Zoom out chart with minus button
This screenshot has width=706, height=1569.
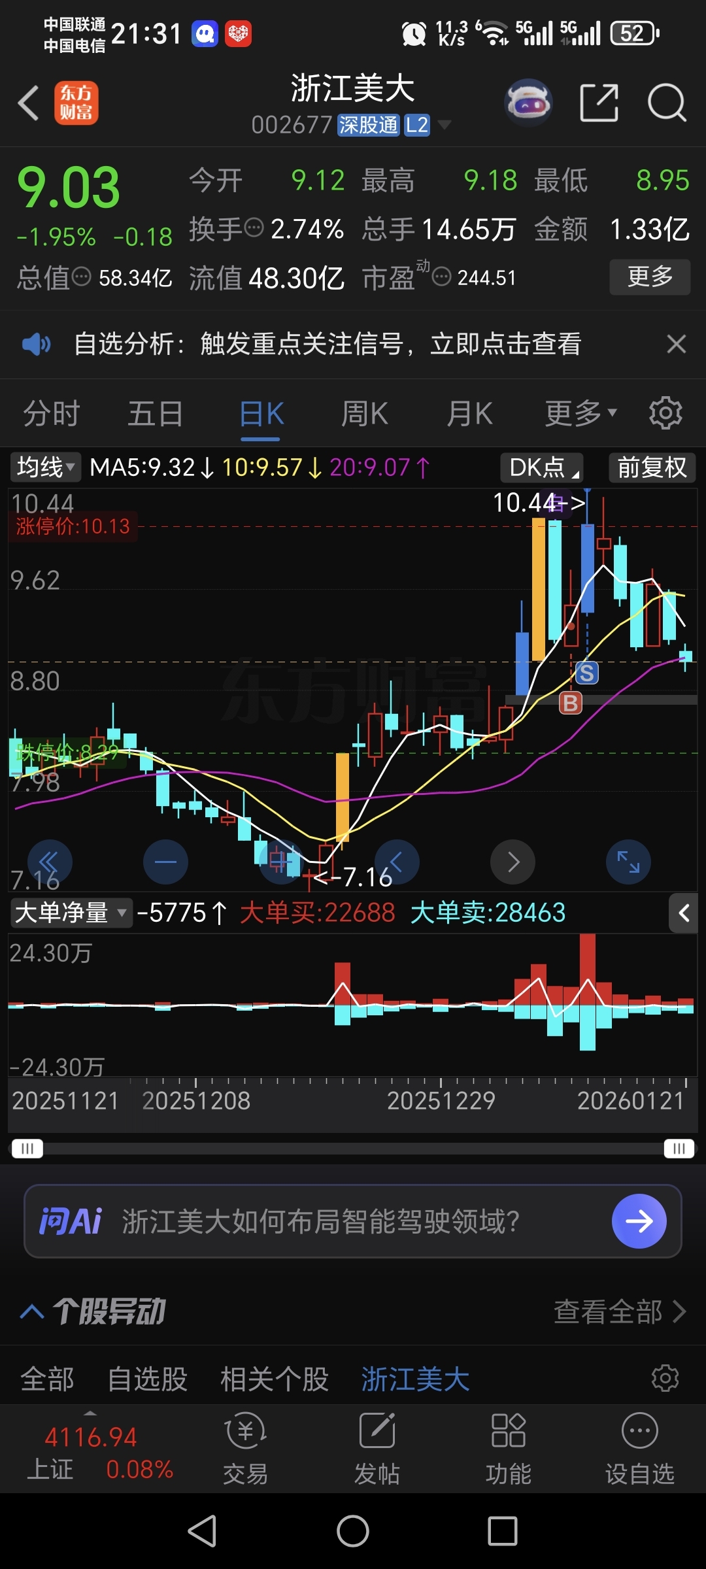(165, 862)
